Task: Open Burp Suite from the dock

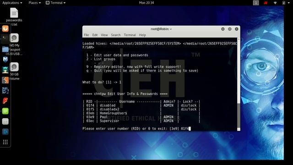Action: (x=5, y=80)
